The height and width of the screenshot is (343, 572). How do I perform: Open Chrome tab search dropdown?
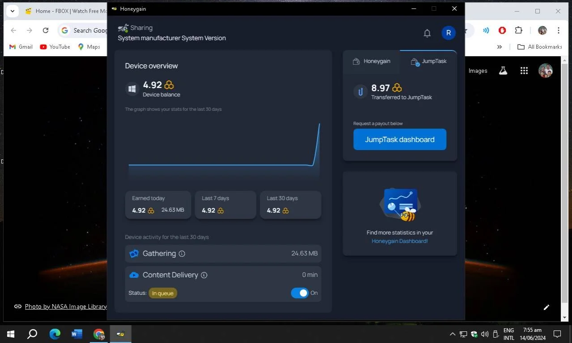12,11
